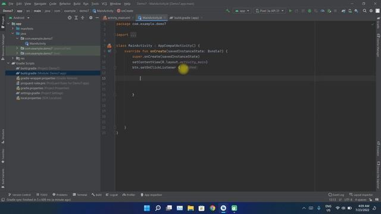The image size is (381, 214).
Task: Open the Build menu
Action: (x=77, y=4)
